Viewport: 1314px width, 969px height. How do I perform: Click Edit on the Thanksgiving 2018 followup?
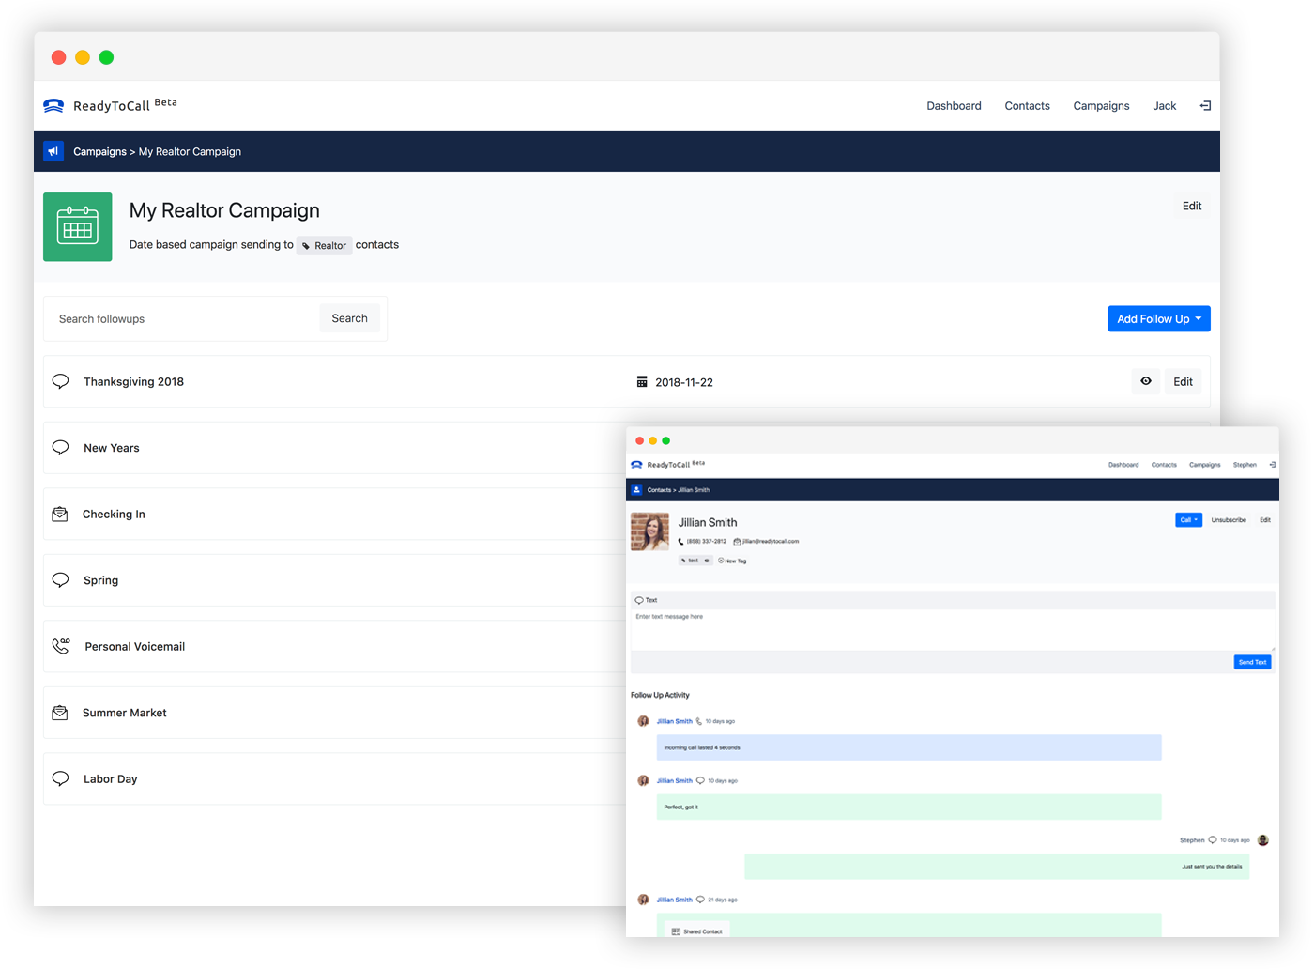tap(1183, 381)
